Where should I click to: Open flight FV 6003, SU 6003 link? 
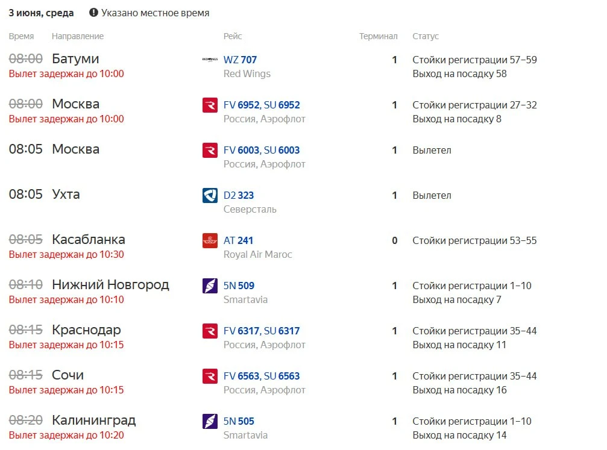pos(262,150)
